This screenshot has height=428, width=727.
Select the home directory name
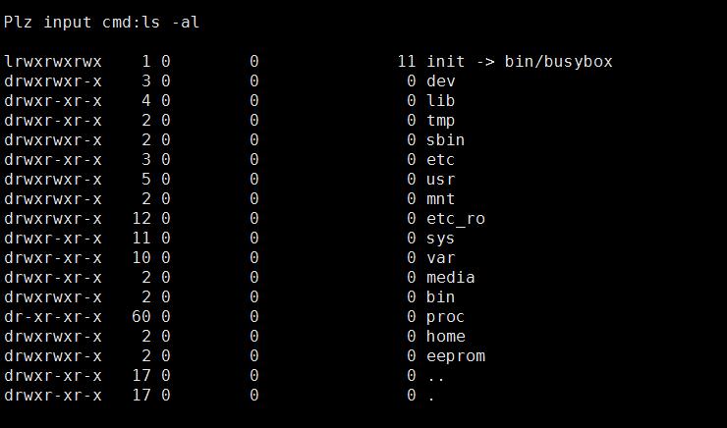(445, 337)
